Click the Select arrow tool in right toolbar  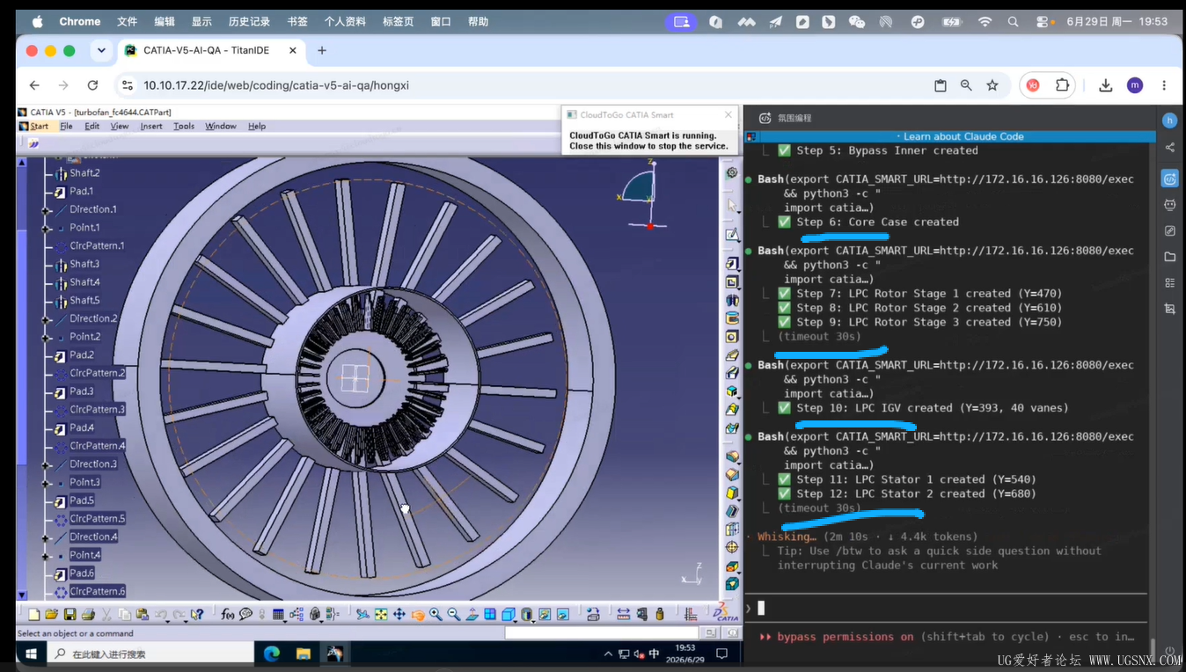click(732, 205)
